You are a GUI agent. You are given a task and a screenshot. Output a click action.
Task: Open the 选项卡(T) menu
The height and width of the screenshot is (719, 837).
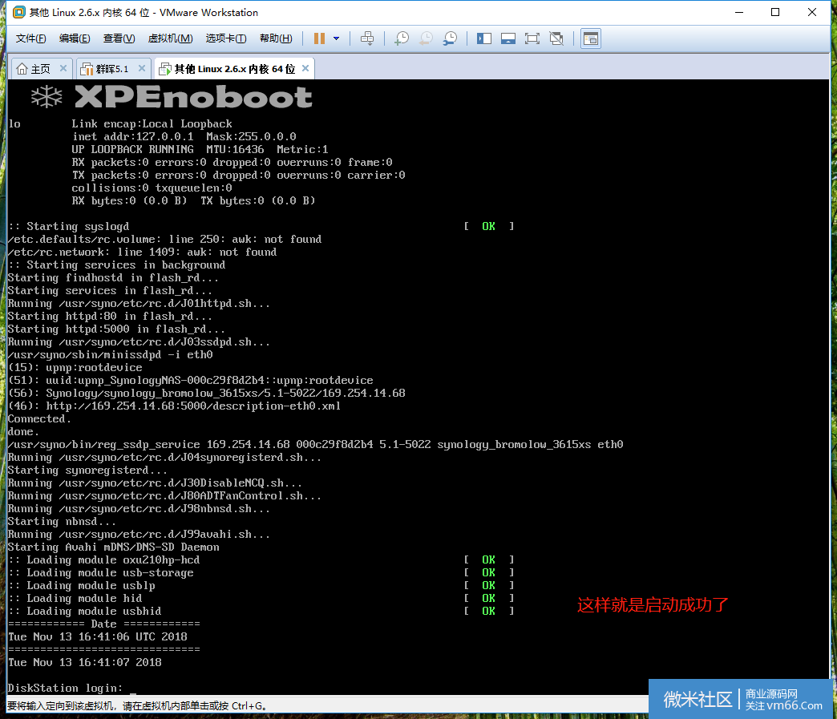coord(225,38)
